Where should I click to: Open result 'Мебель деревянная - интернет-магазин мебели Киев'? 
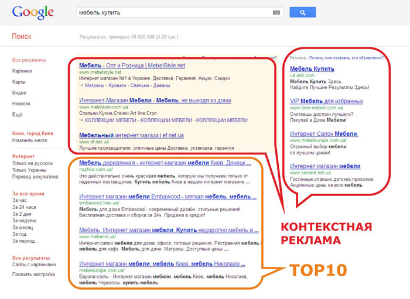(x=165, y=163)
